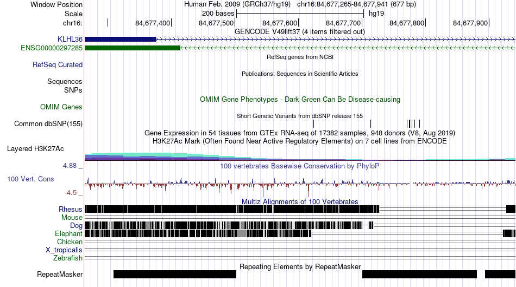
Task: Open RefSeq Curated track settings
Action: click(x=58, y=64)
